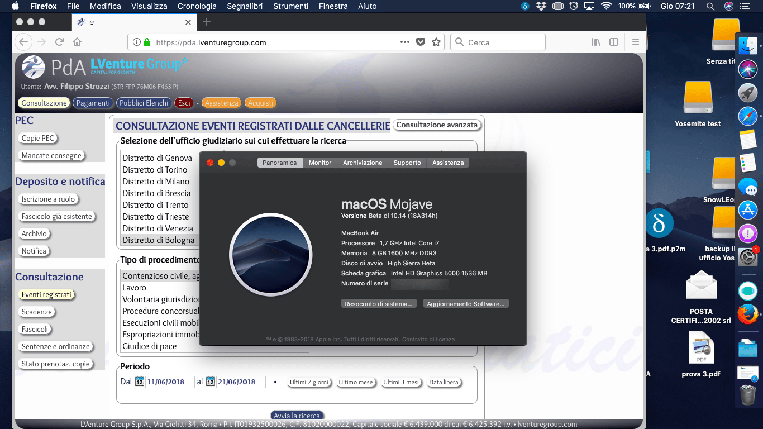
Task: Open Notes app in Dock
Action: pos(747,140)
